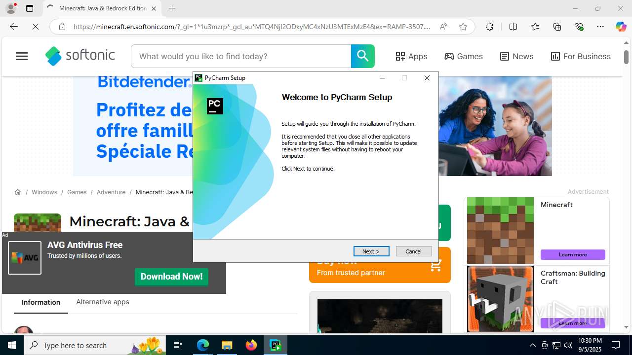Open the Games menu on Softonic

(x=464, y=56)
